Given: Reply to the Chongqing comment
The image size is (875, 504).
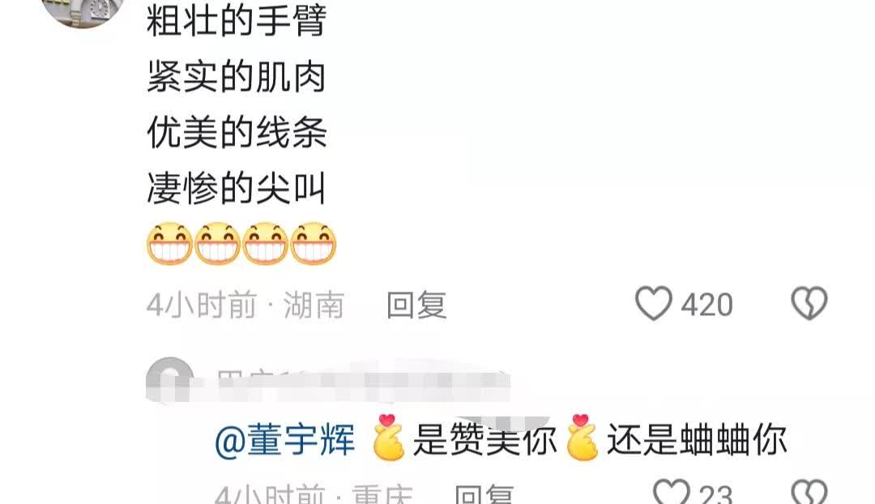Looking at the screenshot, I should [x=484, y=494].
